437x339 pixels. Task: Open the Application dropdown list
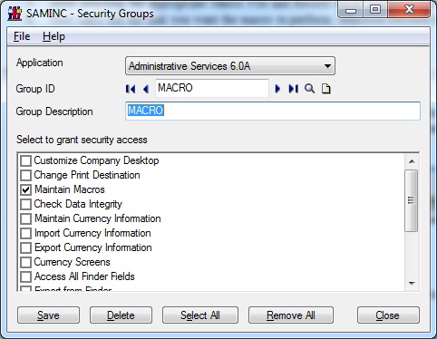230,66
